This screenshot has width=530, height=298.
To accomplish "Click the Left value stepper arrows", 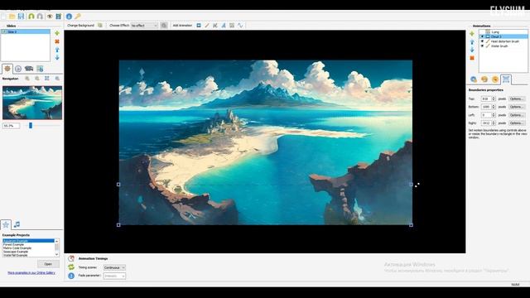I will click(494, 115).
